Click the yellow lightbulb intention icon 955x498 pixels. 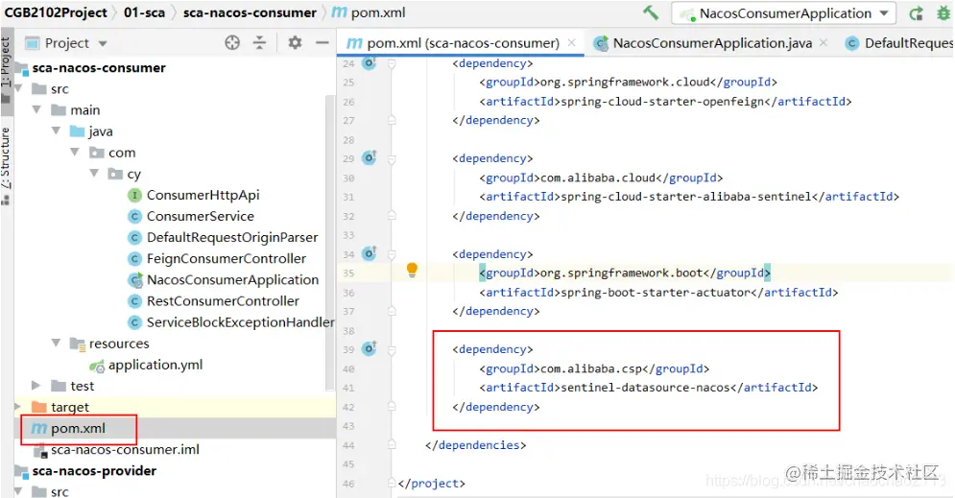point(413,269)
